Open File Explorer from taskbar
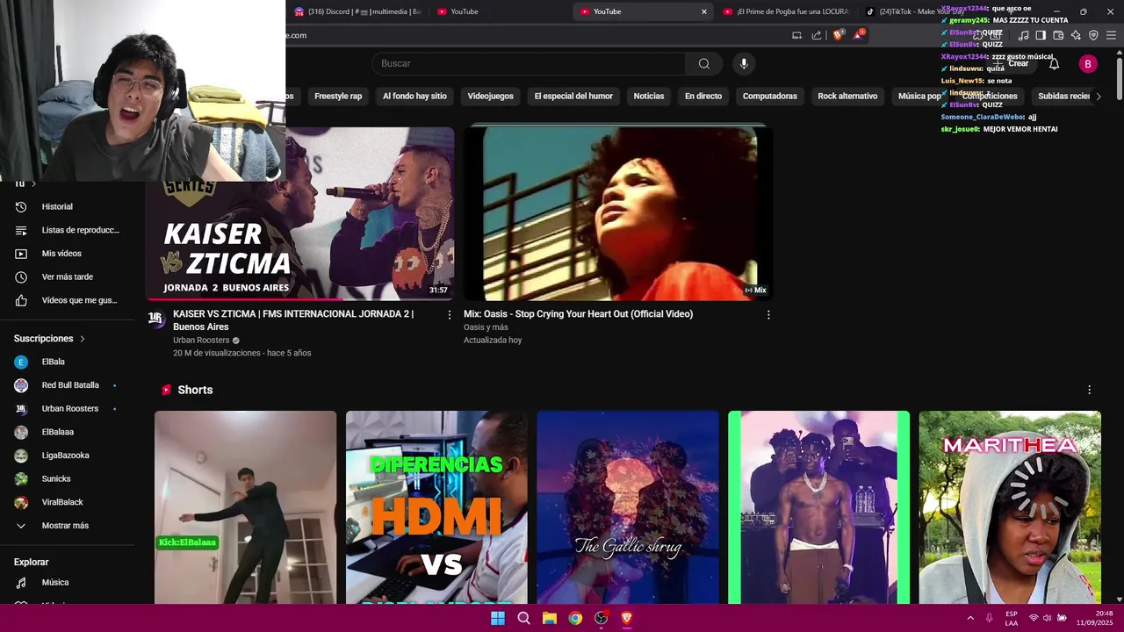Screen dimensions: 1124x632 pos(549,618)
